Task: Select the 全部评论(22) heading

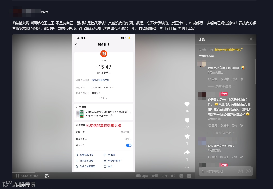Action: click(x=206, y=56)
